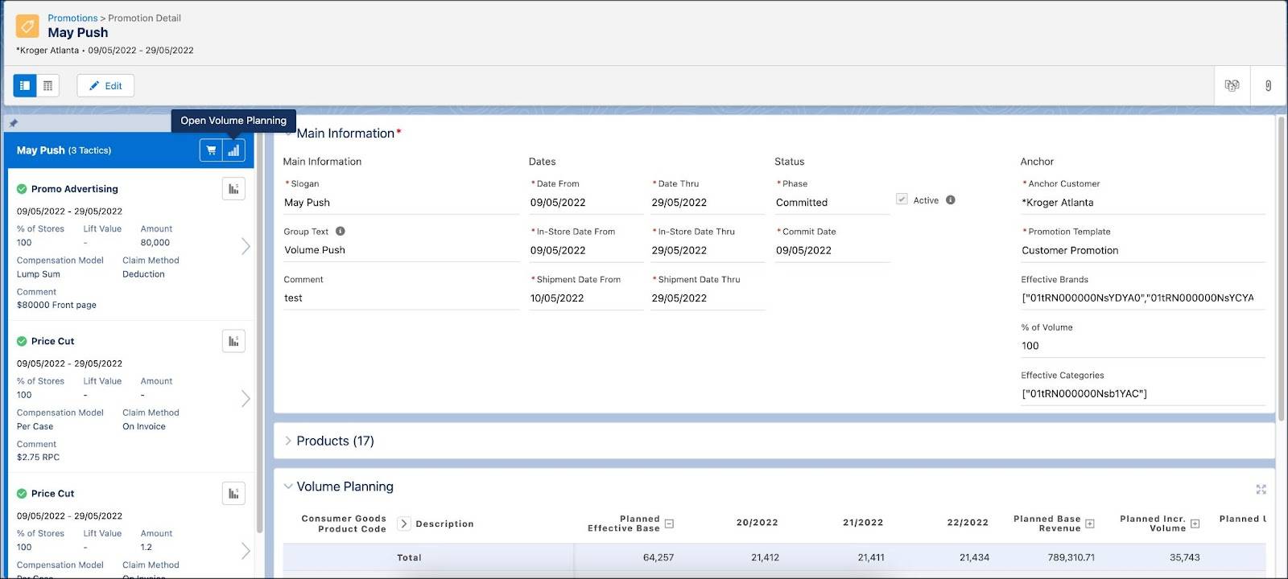Screen dimensions: 1288x579
Task: Click the 21/2022 week column header
Action: coord(863,523)
